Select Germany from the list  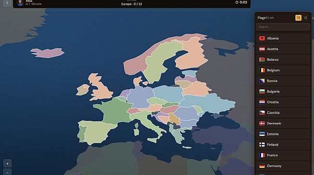[x=283, y=166]
